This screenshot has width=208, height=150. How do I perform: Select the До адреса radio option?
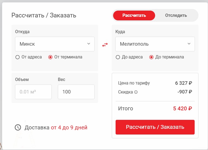(118, 57)
